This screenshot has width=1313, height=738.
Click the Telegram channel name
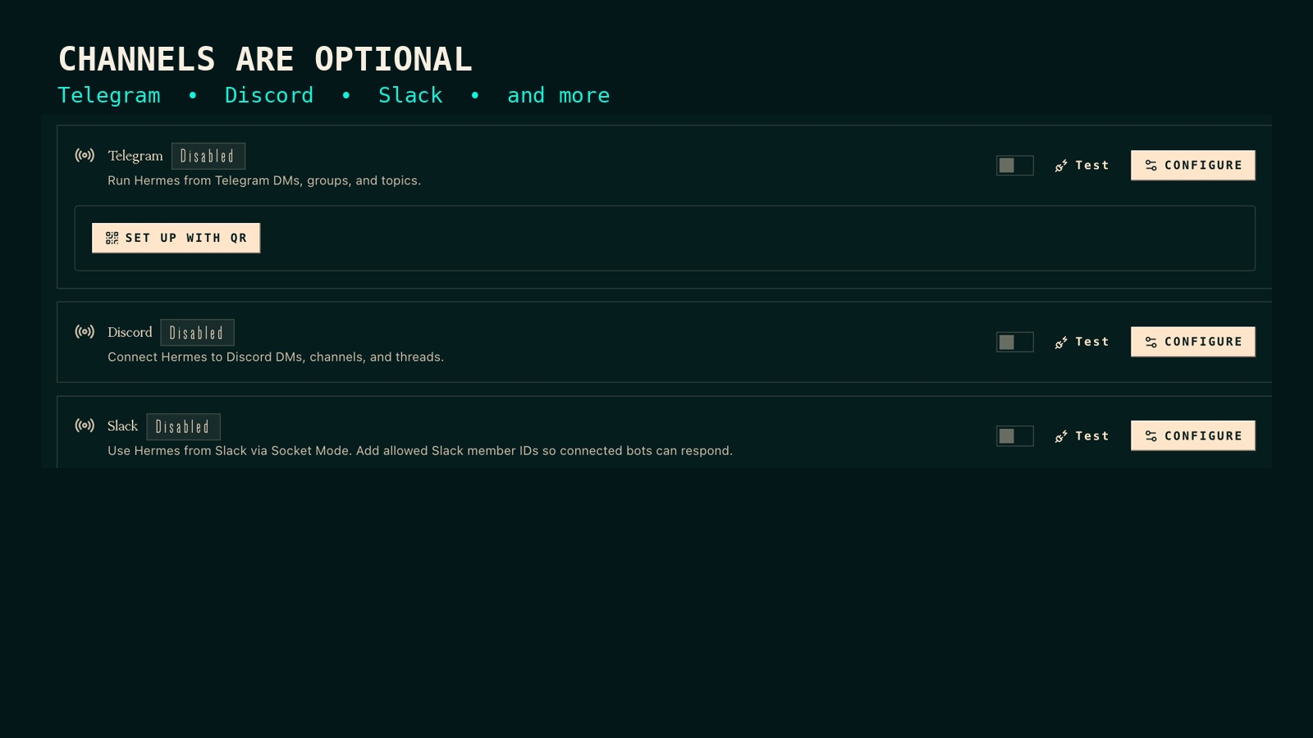click(x=135, y=156)
